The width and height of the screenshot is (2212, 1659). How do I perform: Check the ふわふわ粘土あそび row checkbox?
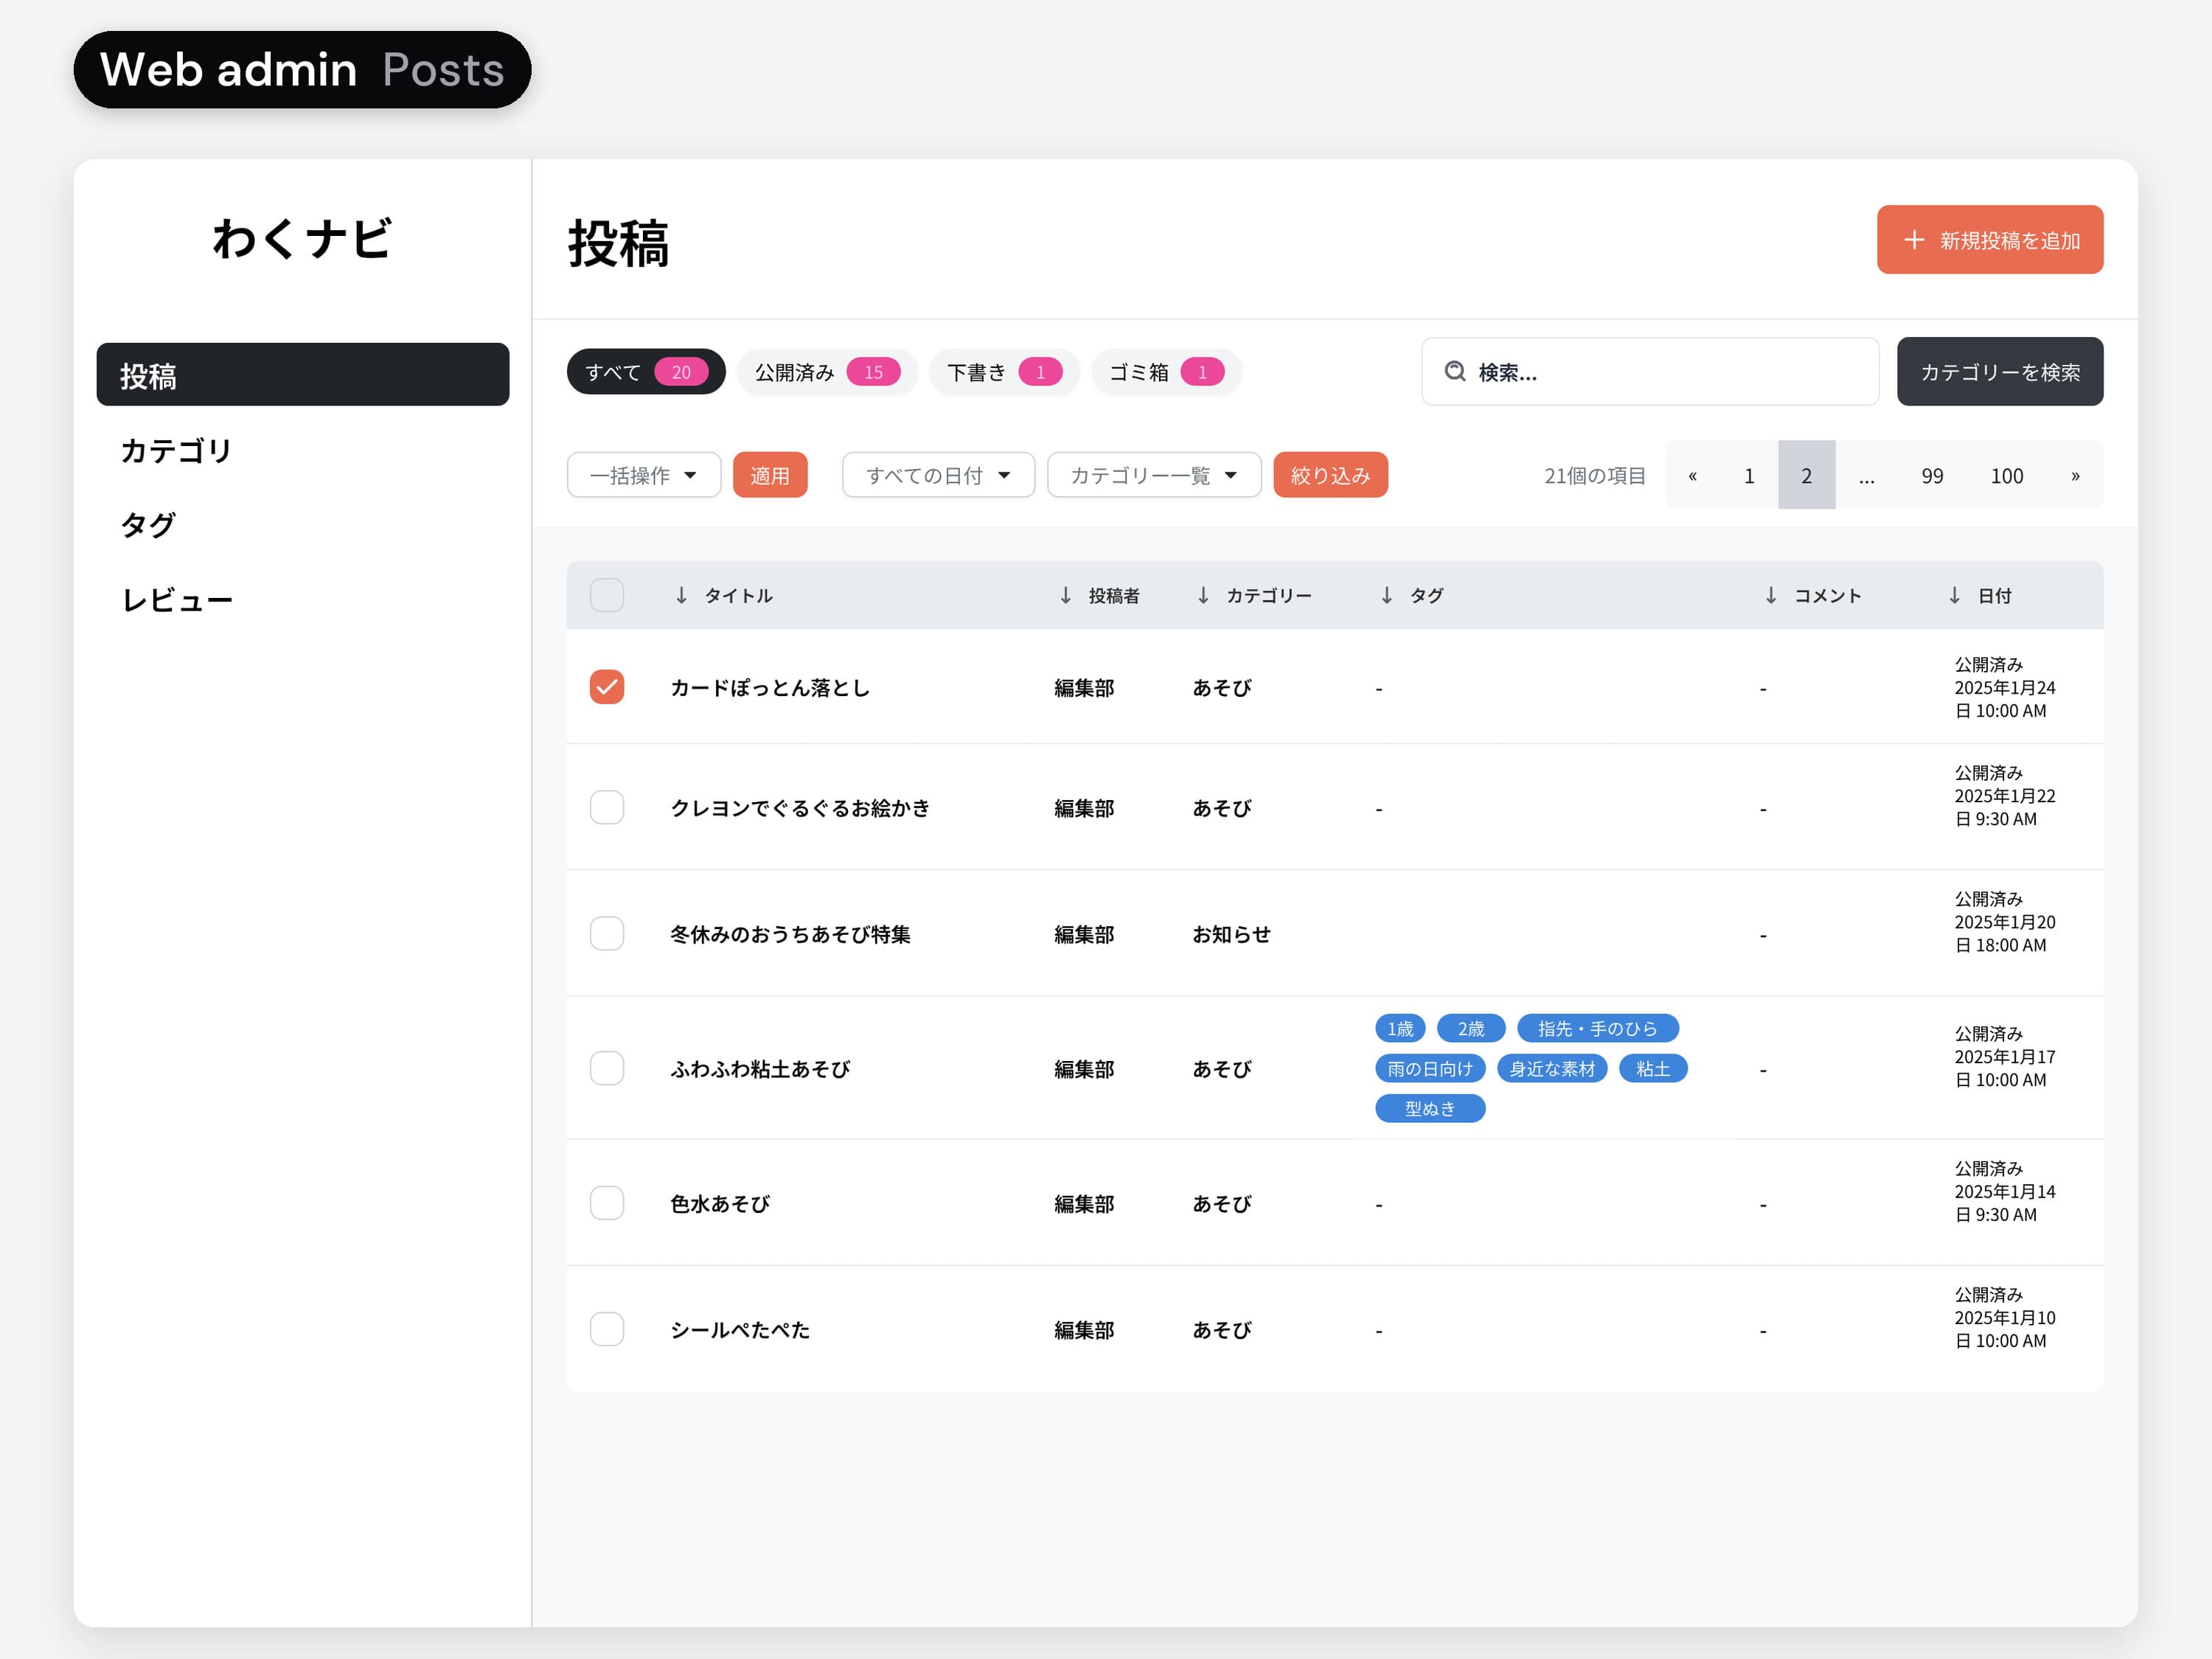607,1068
